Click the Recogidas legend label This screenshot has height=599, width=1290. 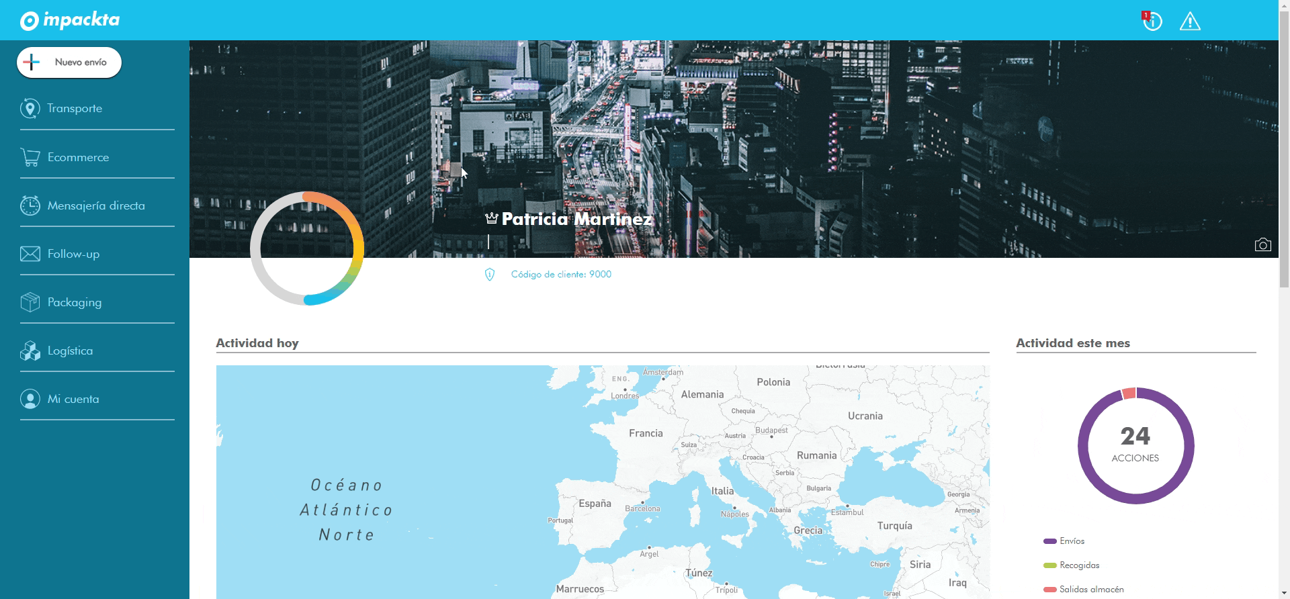1080,565
